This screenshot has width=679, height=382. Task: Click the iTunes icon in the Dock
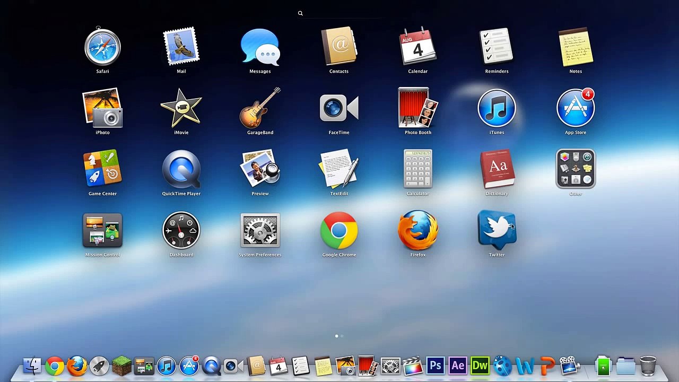pyautogui.click(x=166, y=366)
